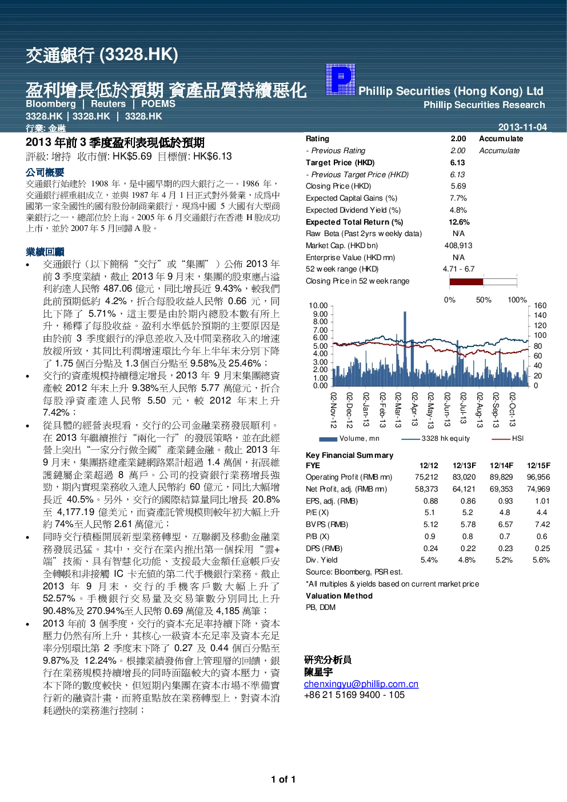The image size is (567, 802).
Task: Click the 行業: 金融 industry label
Action: [x=46, y=128]
